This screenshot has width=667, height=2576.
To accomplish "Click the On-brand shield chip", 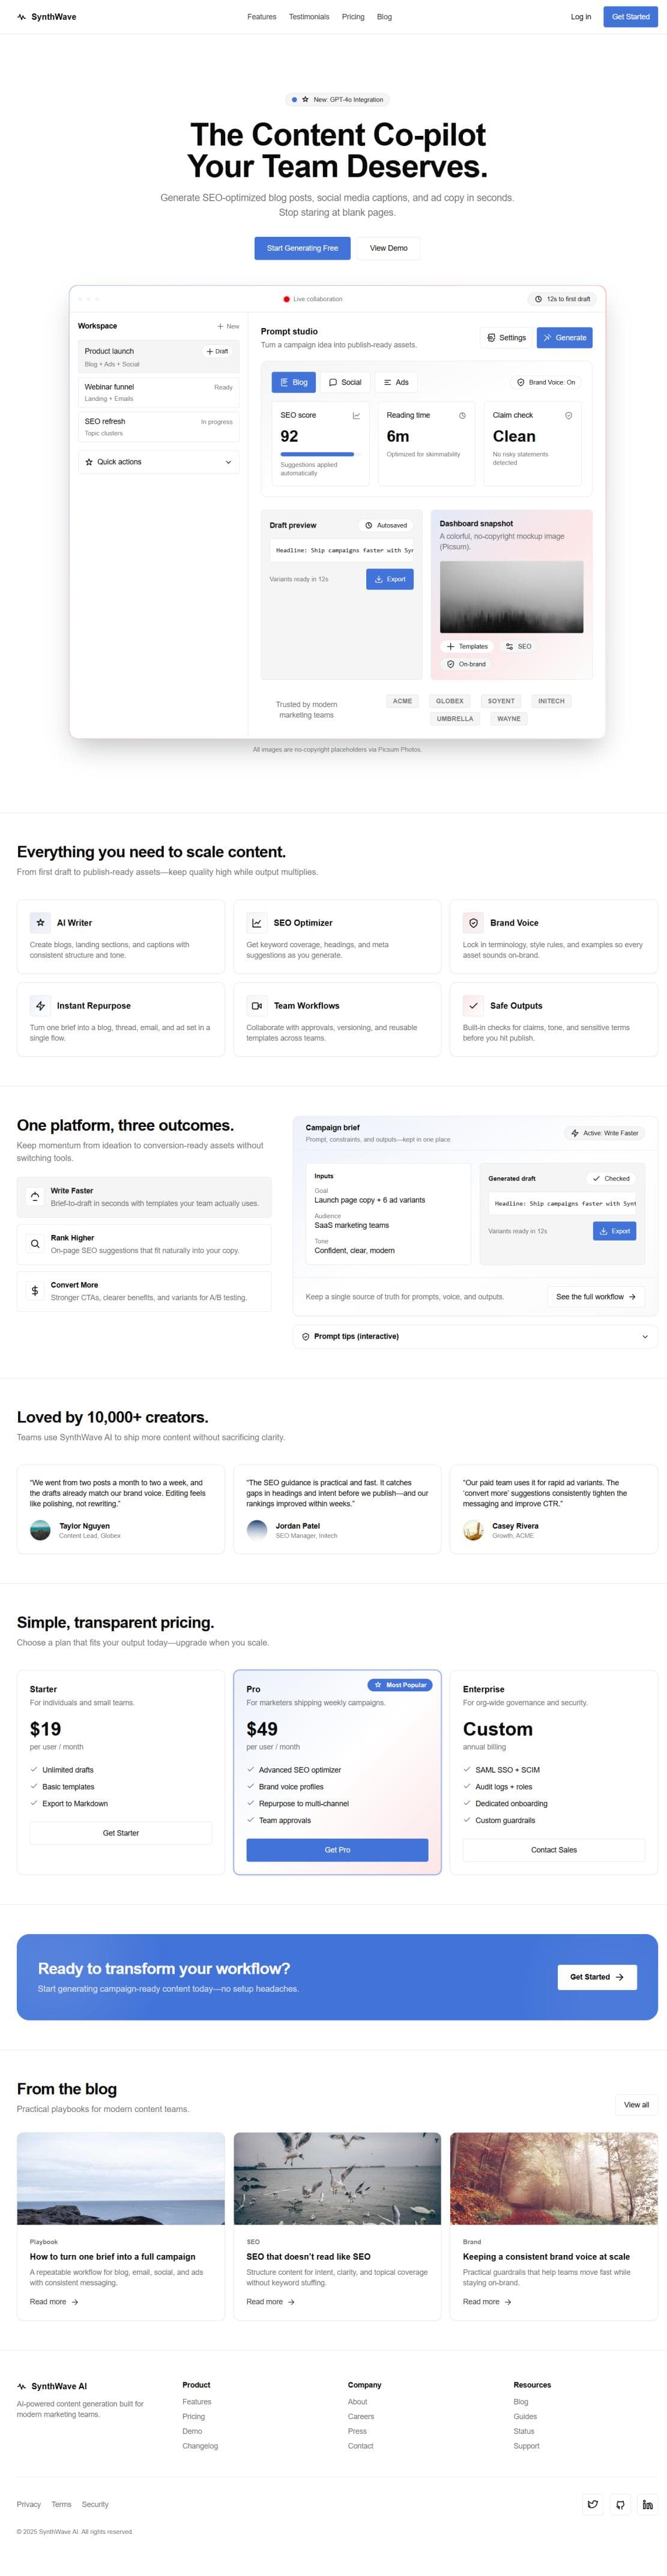I will pyautogui.click(x=466, y=664).
